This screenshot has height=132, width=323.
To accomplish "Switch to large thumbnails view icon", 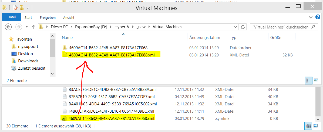I will tap(316, 81).
